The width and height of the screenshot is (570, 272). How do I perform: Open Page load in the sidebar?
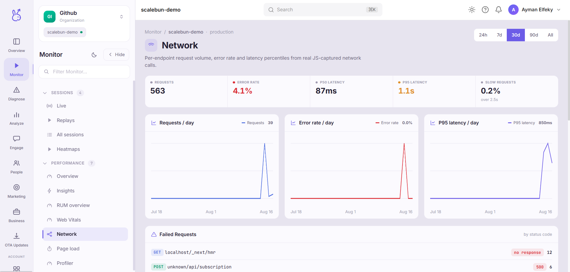[x=85, y=249]
